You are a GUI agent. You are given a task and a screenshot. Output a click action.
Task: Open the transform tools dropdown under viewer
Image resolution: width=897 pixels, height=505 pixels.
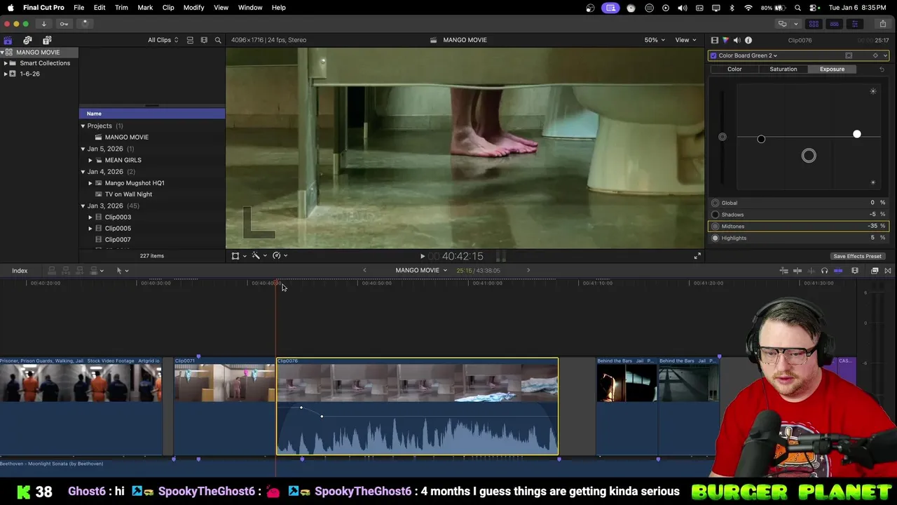click(239, 256)
